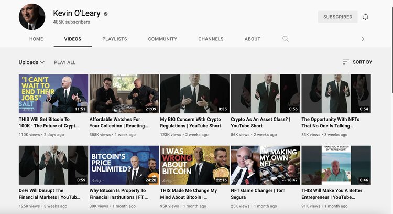Click "86K views • 2 weeks ago" text
The image size is (393, 214).
[254, 135]
